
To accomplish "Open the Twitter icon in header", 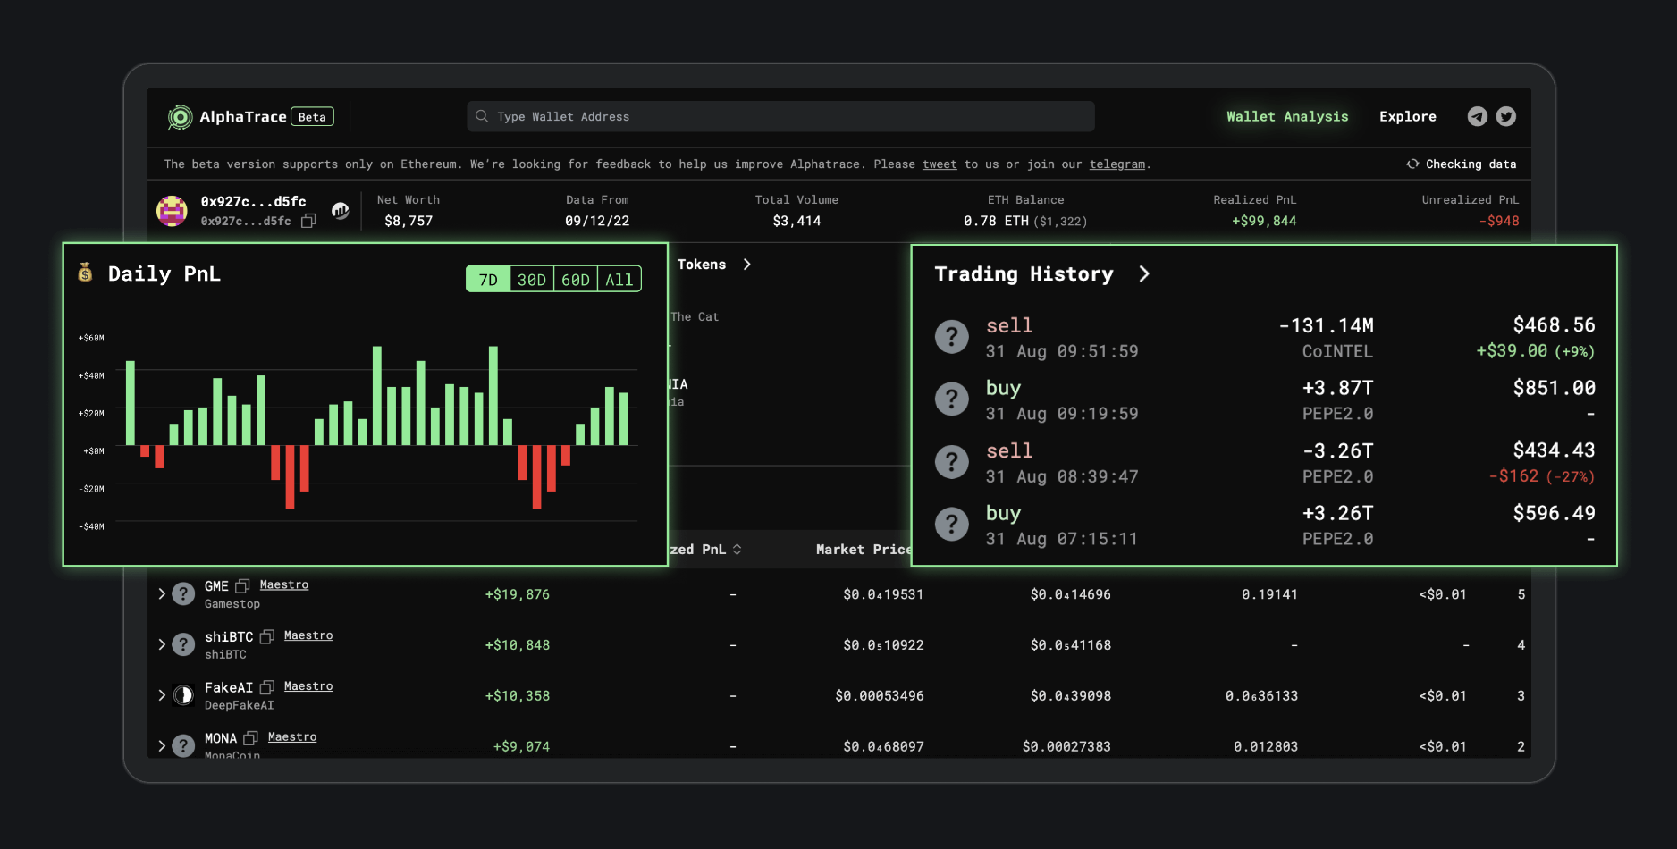I will coord(1506,117).
